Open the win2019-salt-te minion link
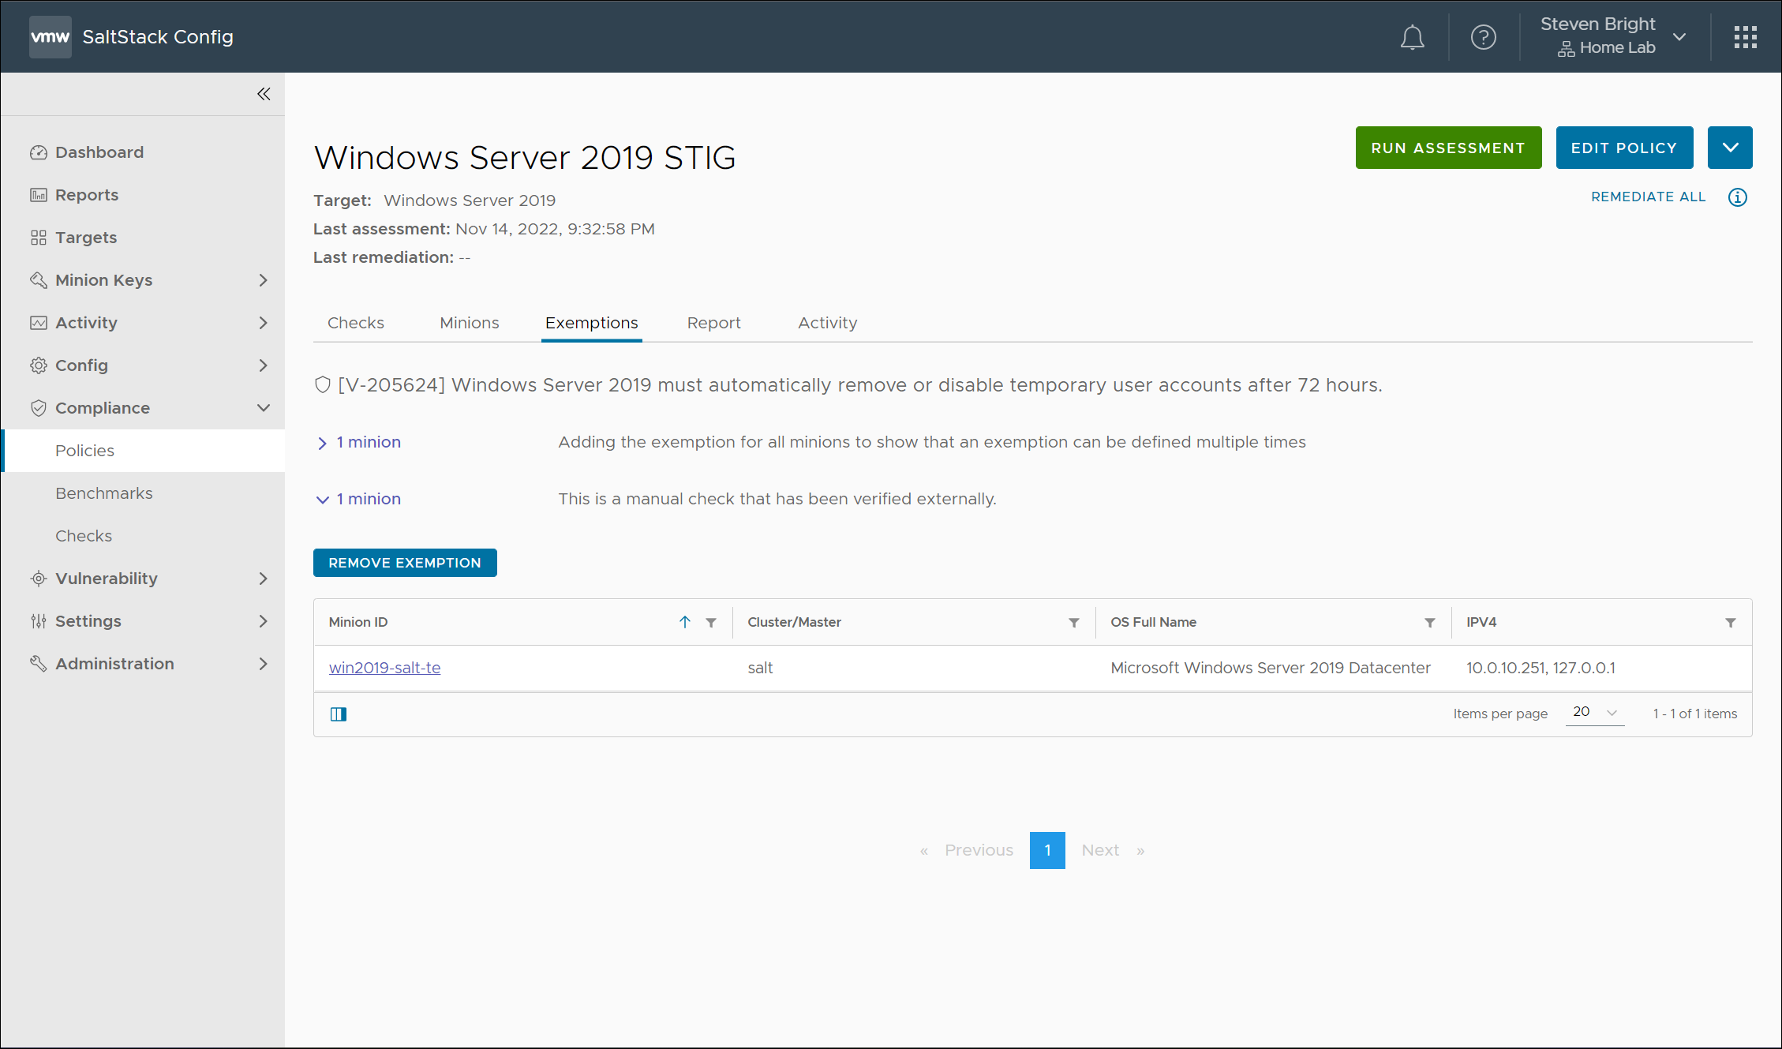Viewport: 1782px width, 1049px height. coord(384,668)
